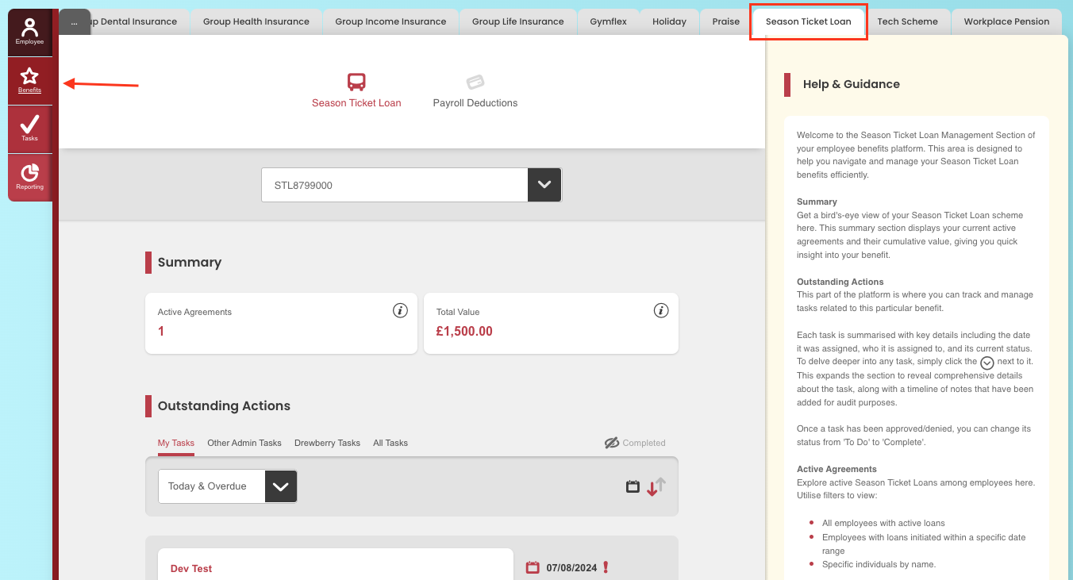Select the Other Admin Tasks tab
This screenshot has width=1073, height=580.
(x=244, y=443)
